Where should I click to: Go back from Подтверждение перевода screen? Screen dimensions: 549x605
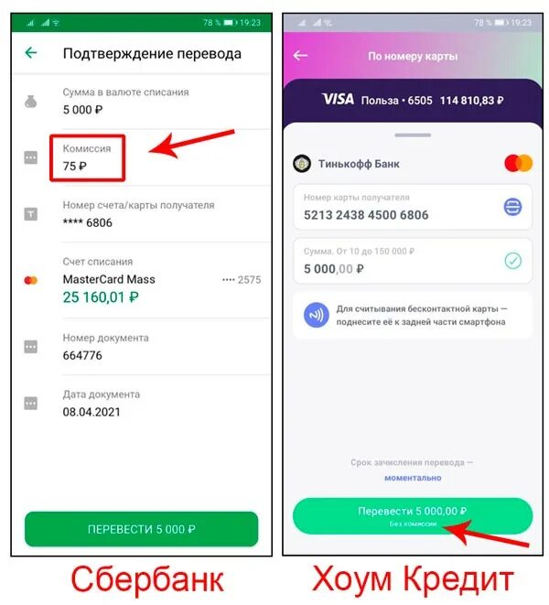[31, 53]
